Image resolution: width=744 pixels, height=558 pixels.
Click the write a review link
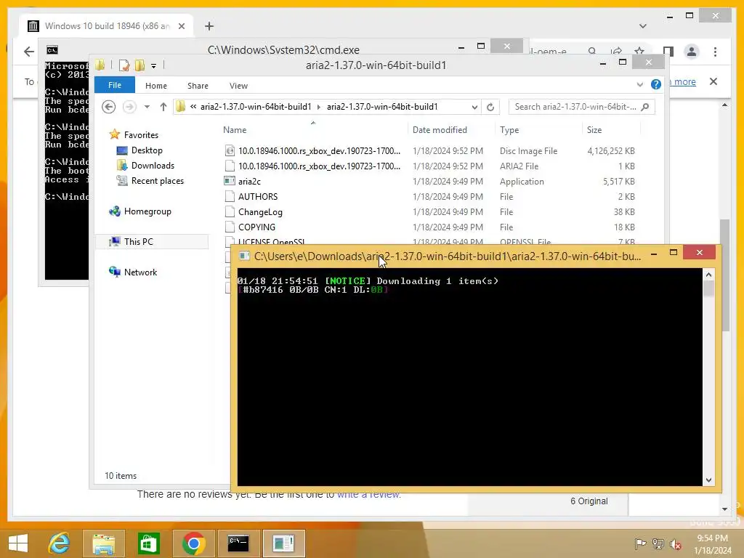point(368,494)
